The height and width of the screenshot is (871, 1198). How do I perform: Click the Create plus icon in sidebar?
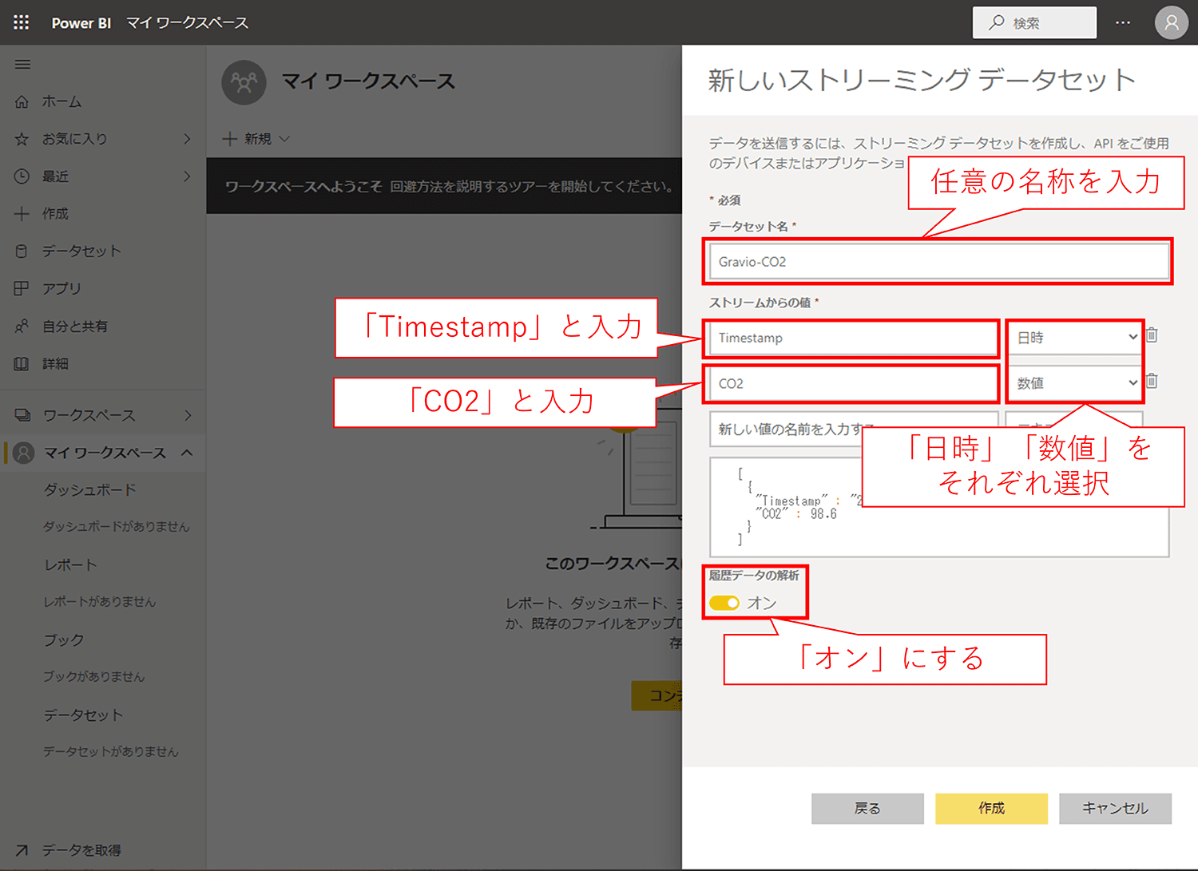pos(22,213)
